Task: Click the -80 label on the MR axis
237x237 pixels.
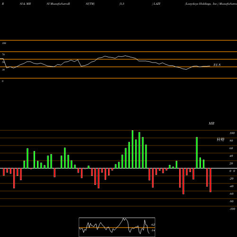Action: pyautogui.click(x=231, y=201)
